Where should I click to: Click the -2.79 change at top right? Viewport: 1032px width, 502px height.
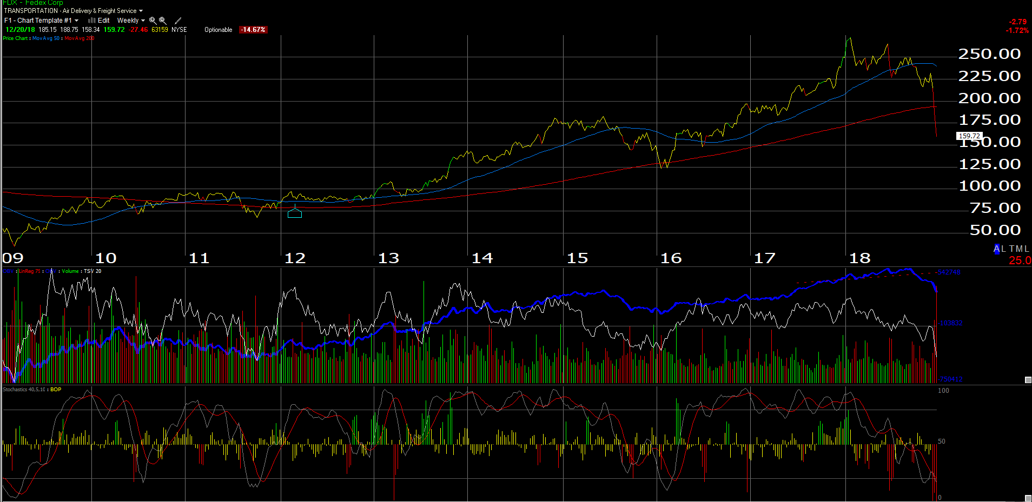pos(1018,22)
